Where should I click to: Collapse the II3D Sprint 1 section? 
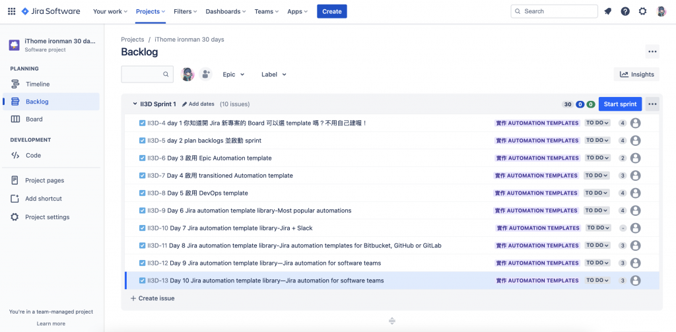[135, 104]
